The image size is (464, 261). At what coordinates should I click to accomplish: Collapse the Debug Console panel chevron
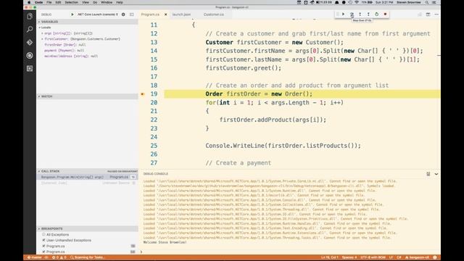[x=436, y=174]
